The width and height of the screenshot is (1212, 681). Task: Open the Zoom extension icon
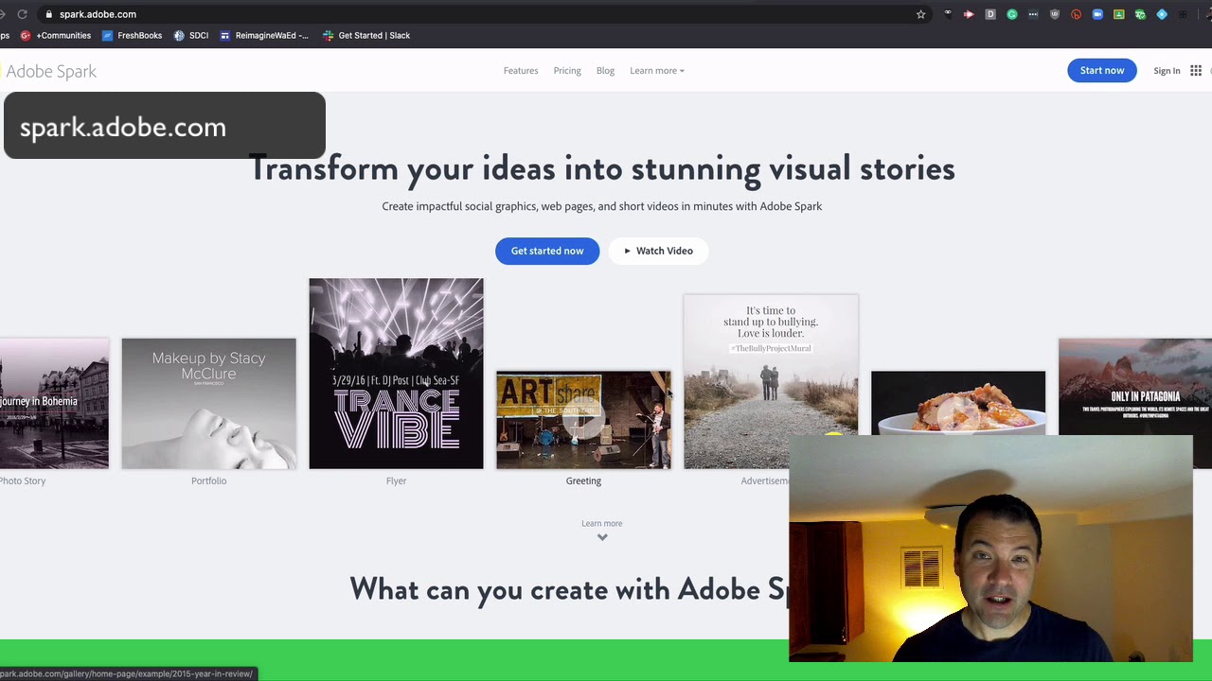click(x=1097, y=14)
